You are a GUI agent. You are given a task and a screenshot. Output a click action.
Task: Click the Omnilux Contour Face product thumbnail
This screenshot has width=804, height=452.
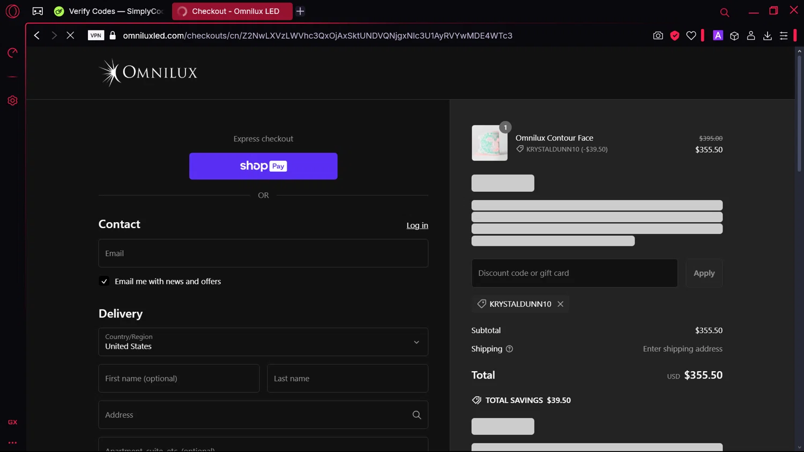(489, 143)
